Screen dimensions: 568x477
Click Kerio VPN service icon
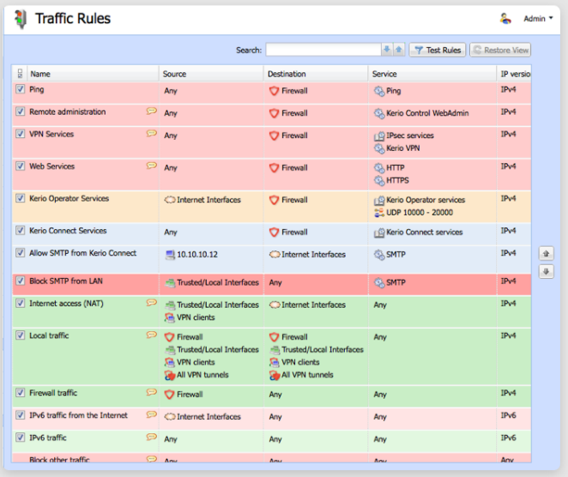pos(379,148)
